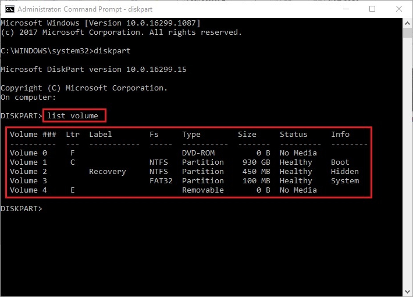Screen dimensions: 413x297
Task: Click the 'list volume' command text
Action: click(x=73, y=116)
